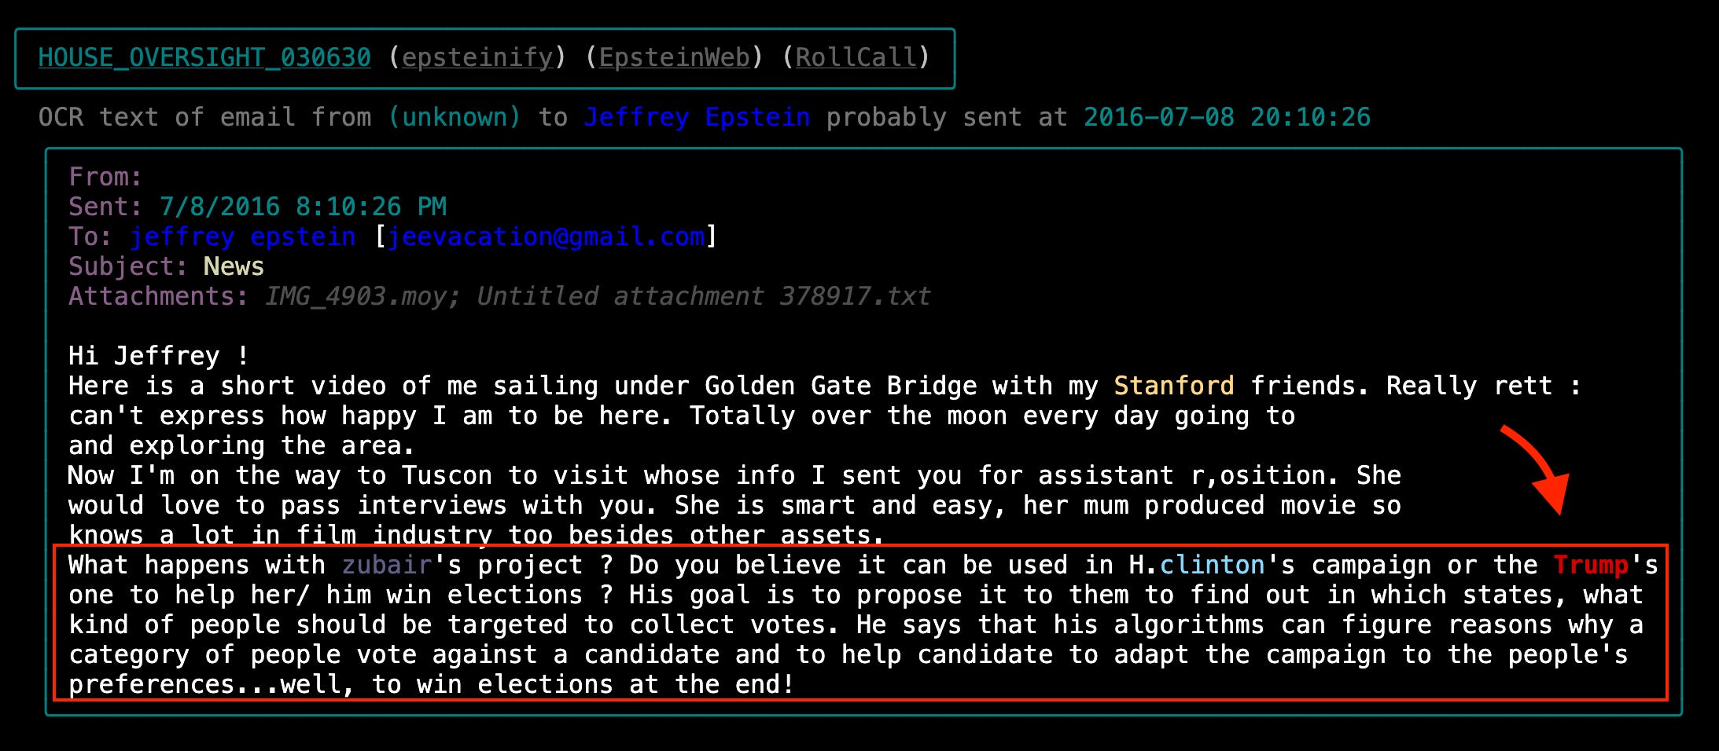Click the red highlighted Trump word

click(1591, 565)
